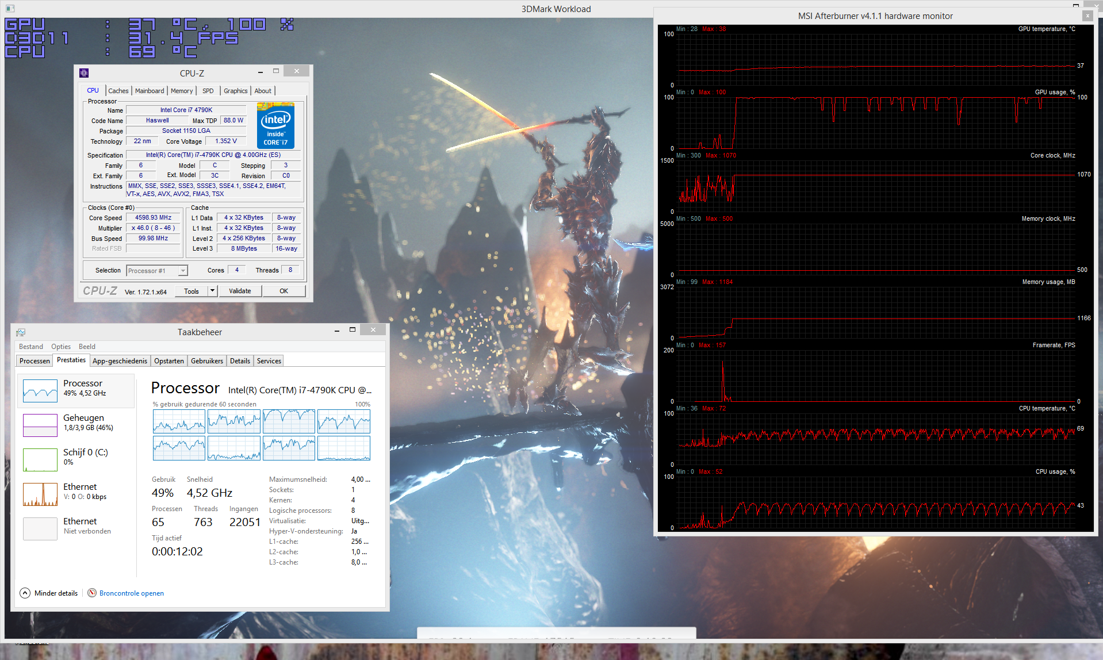Click the Minder details button
Viewport: 1103px width, 660px height.
tap(49, 593)
